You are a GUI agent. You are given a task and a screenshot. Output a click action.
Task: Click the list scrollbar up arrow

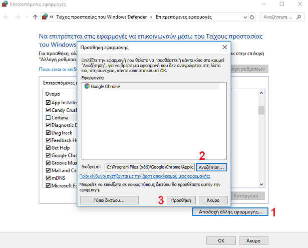pyautogui.click(x=261, y=93)
